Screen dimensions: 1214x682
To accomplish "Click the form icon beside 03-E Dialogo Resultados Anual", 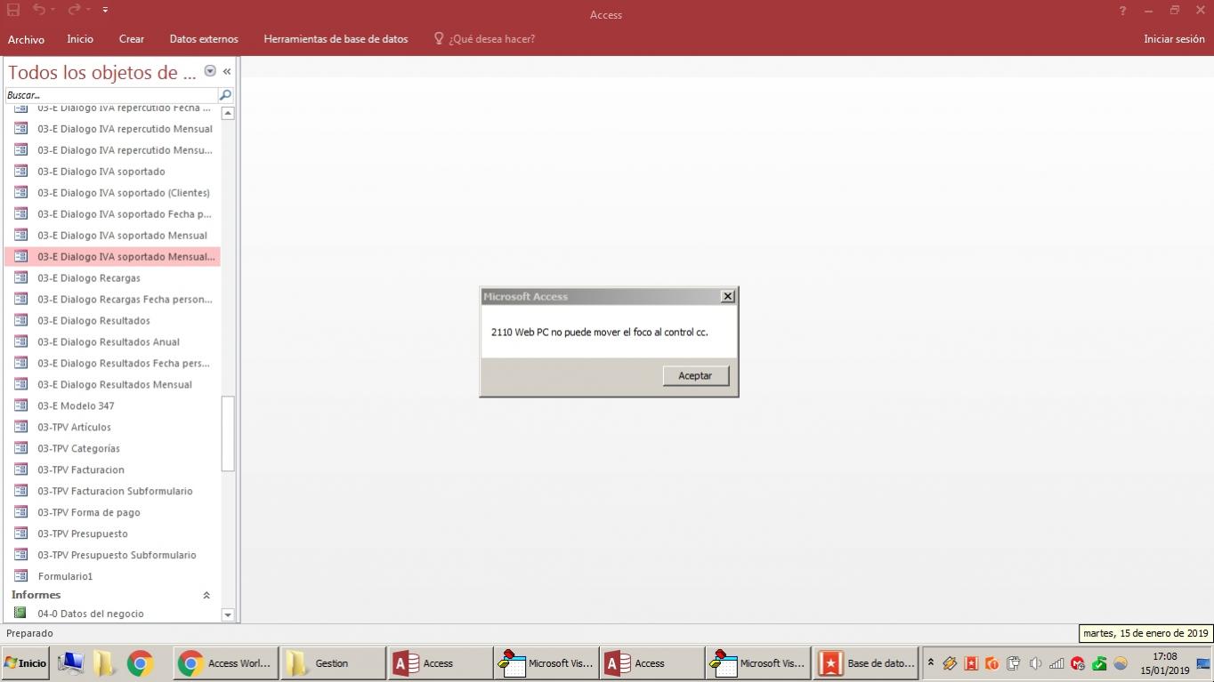I will pyautogui.click(x=21, y=341).
